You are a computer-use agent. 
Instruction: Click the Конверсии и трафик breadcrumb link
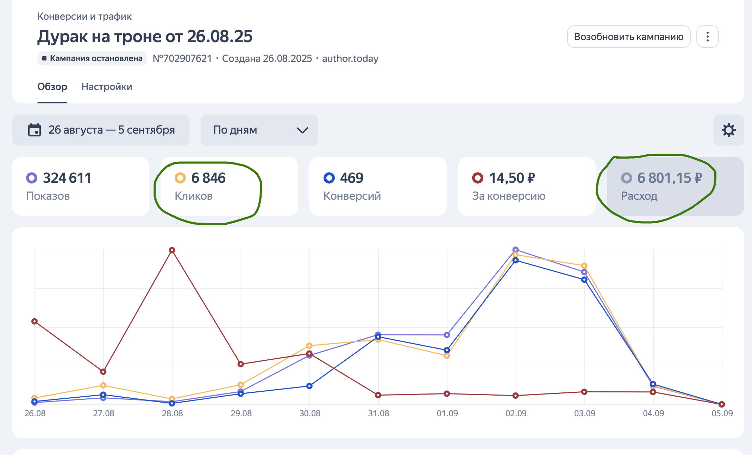click(84, 16)
